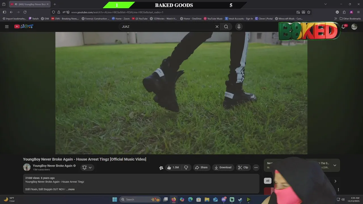Open tracking protection shield icon

tap(54, 12)
